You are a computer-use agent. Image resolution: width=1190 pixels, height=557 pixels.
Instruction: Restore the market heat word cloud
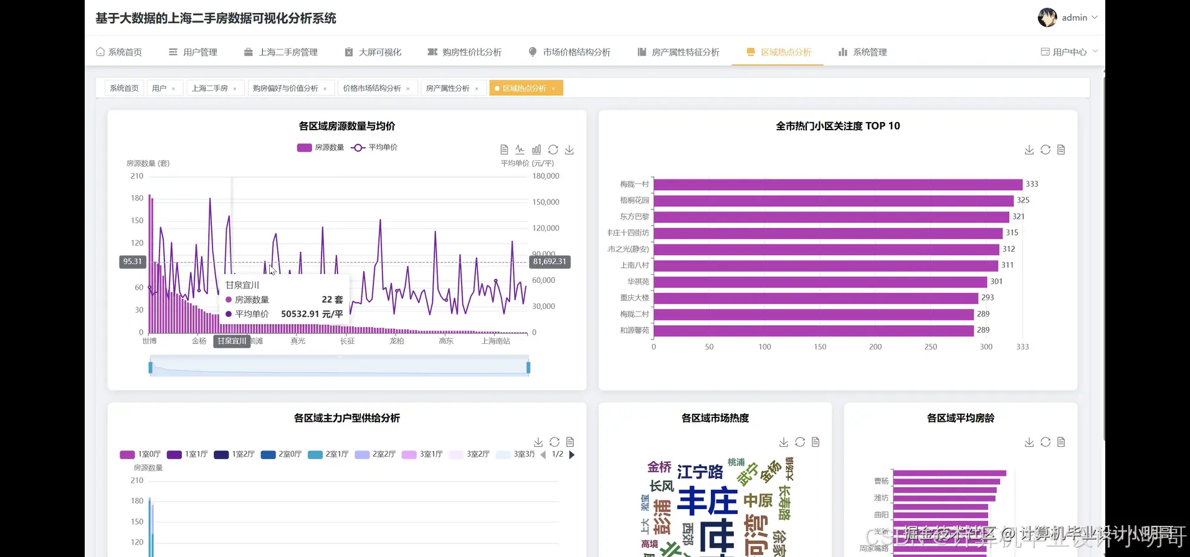coord(800,442)
